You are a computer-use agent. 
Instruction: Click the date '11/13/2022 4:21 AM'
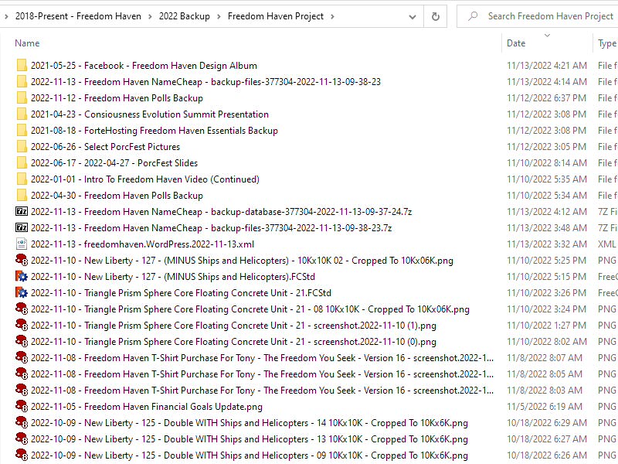[547, 66]
